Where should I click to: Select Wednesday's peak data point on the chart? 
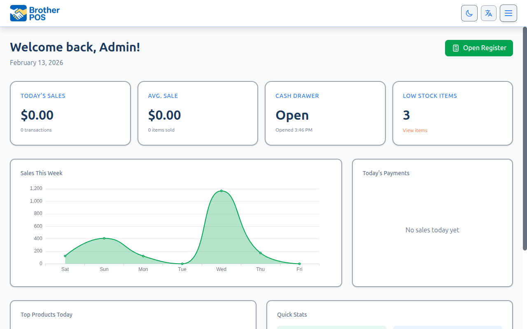tap(222, 190)
